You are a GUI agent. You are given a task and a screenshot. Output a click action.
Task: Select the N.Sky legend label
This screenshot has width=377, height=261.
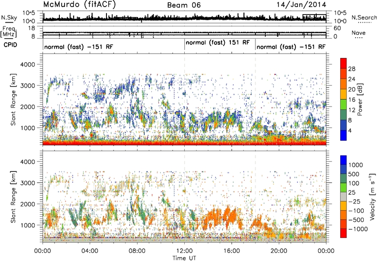(9, 17)
